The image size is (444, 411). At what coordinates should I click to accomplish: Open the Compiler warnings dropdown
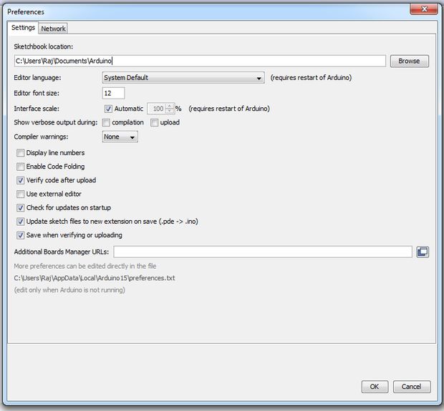coord(120,137)
